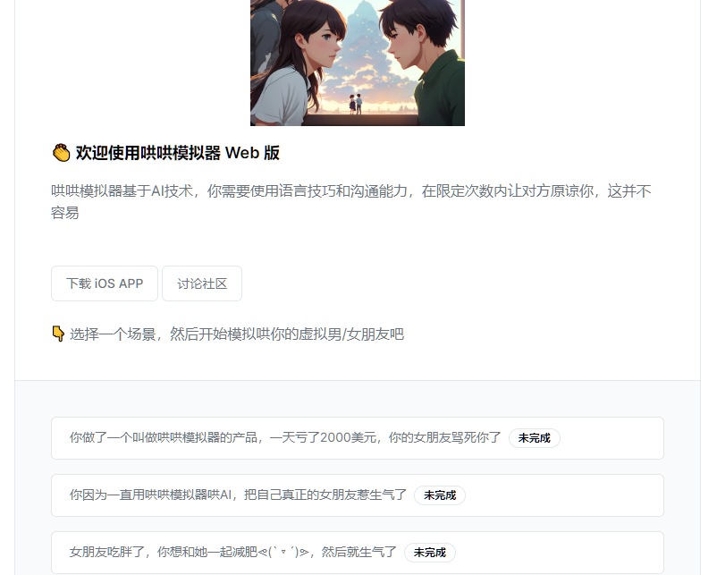The image size is (717, 575).
Task: Click 未完成 badge on the 减肥 scenario
Action: [429, 553]
